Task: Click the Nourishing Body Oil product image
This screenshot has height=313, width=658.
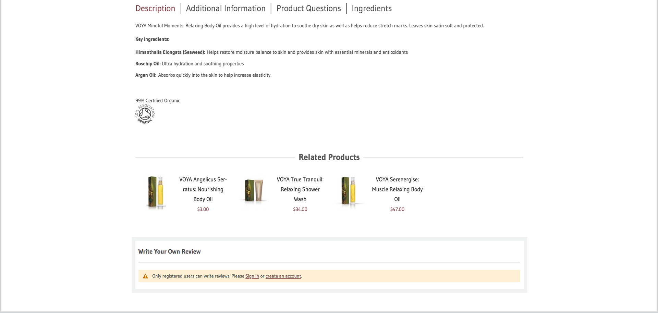Action: [156, 192]
